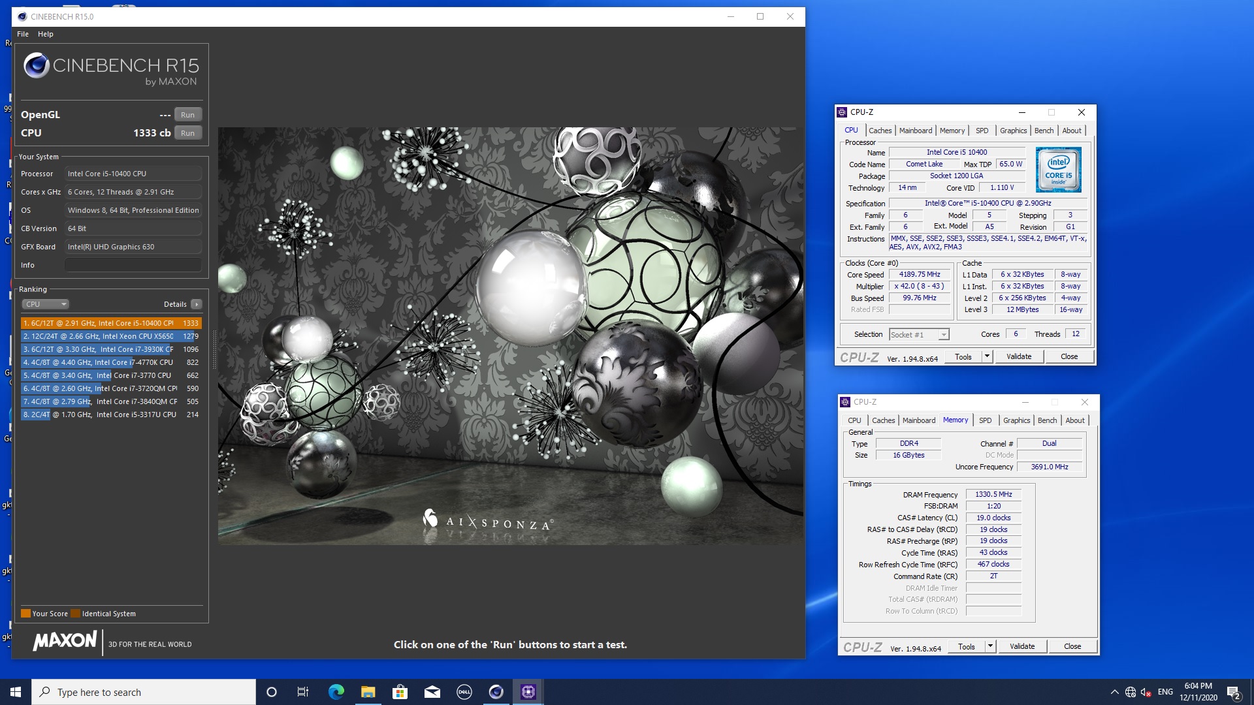
Task: Click Close button in lower CPU-Z window
Action: 1072,647
